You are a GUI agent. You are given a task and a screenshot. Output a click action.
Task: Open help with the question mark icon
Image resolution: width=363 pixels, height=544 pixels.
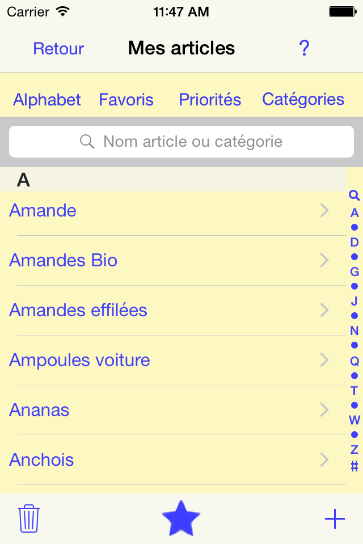[x=304, y=49]
